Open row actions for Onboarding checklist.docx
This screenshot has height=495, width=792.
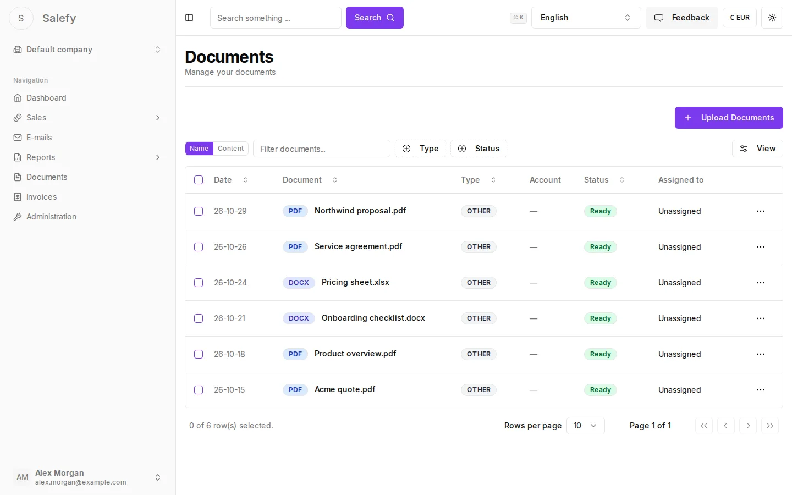point(761,318)
